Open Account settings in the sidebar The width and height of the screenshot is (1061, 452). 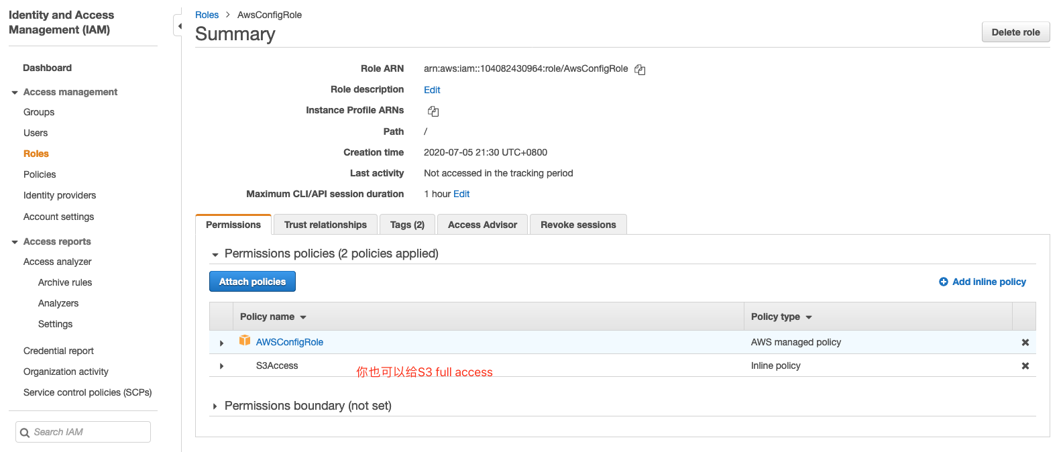pos(58,217)
